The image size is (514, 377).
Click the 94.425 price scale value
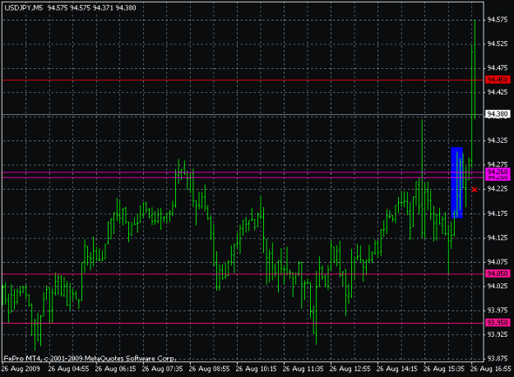tap(498, 92)
